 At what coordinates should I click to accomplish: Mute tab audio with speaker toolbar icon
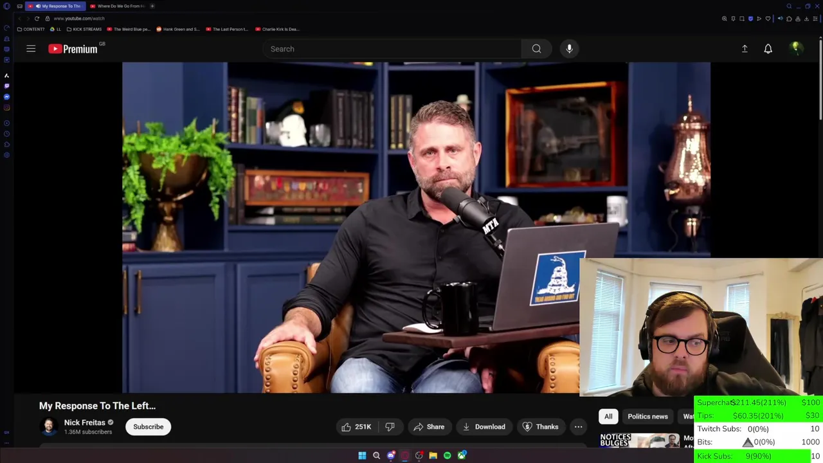(780, 19)
